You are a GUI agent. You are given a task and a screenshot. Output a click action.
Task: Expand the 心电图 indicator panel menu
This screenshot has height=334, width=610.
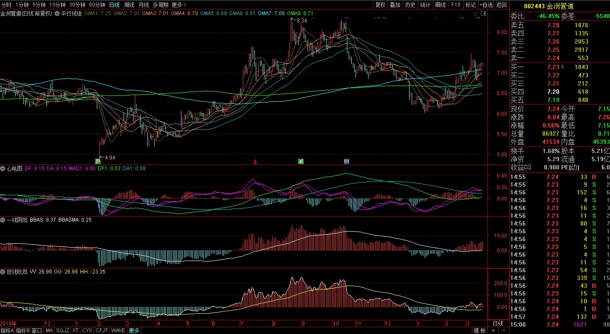coord(3,168)
